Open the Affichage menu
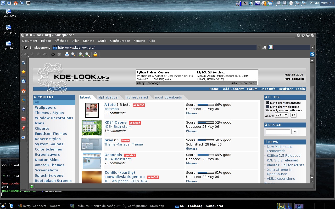 coord(61,41)
